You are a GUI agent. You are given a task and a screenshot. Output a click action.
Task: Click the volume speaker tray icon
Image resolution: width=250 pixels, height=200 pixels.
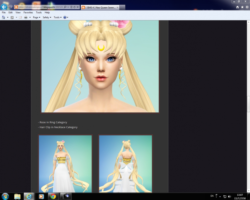(x=229, y=196)
